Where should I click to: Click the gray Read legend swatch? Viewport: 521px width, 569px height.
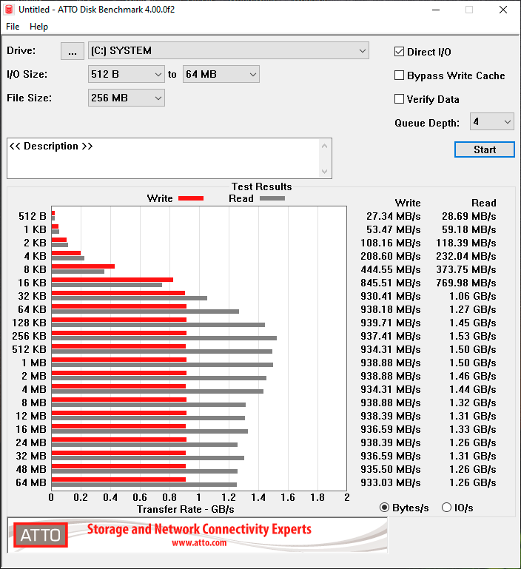coord(272,198)
